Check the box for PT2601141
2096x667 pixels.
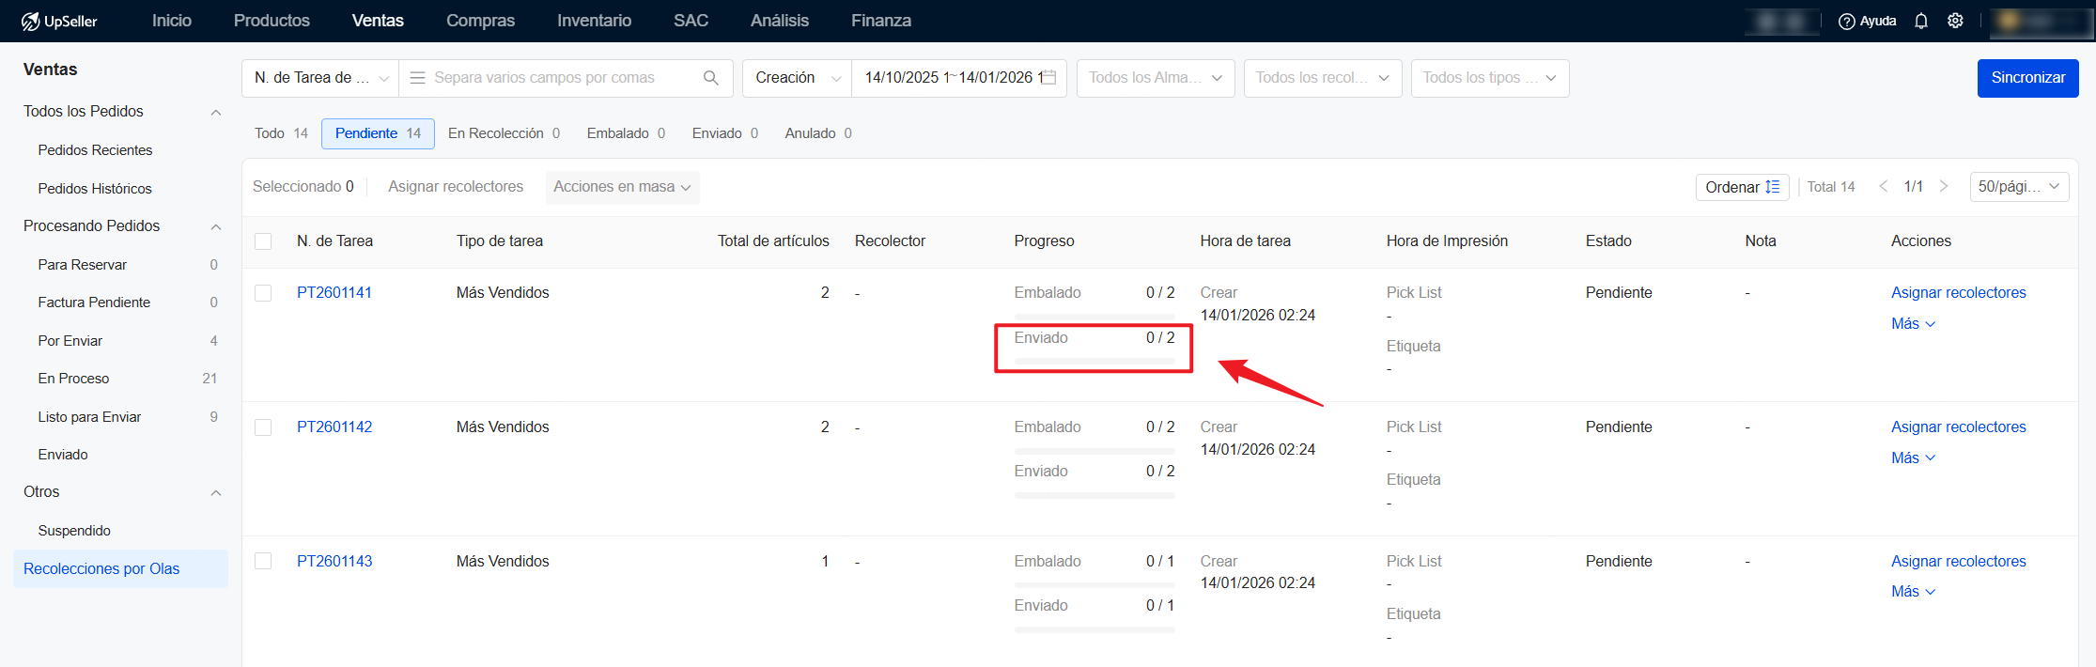coord(263,293)
